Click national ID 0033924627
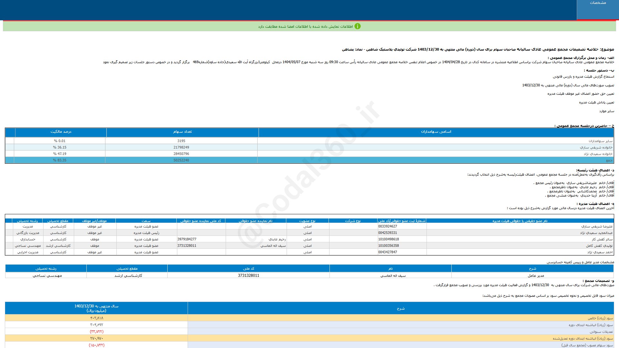 (x=388, y=227)
